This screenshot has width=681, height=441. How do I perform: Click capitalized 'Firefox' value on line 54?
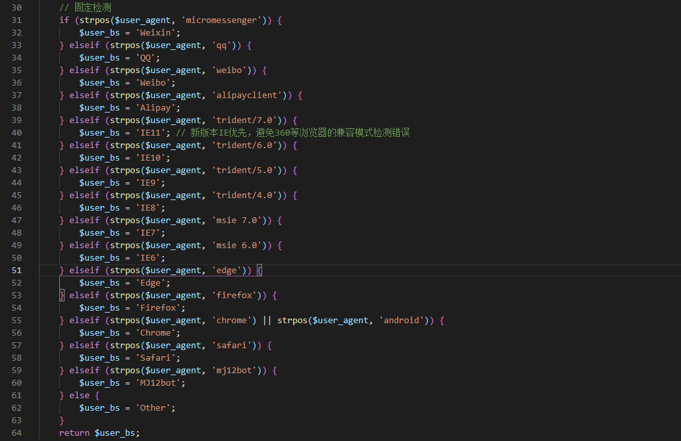[x=158, y=308]
